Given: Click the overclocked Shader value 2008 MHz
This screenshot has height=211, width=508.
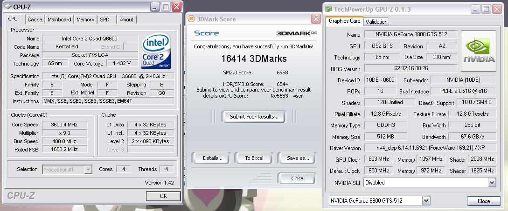Looking at the screenshot, I should click(x=482, y=159).
